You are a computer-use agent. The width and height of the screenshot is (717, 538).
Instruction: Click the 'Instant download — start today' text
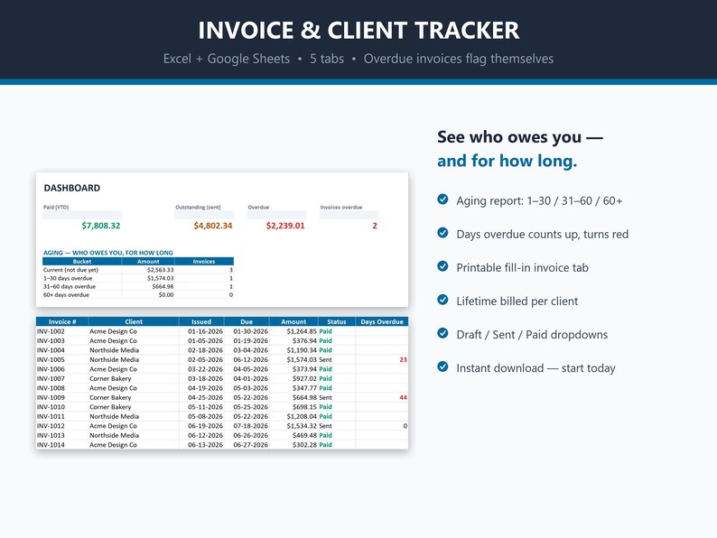(535, 368)
